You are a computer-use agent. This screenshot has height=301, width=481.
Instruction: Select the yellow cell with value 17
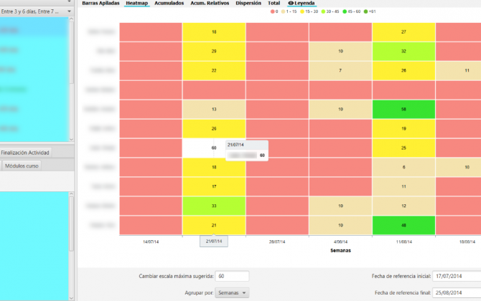(x=214, y=186)
